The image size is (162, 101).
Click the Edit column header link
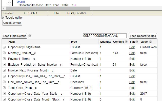tap(132, 42)
